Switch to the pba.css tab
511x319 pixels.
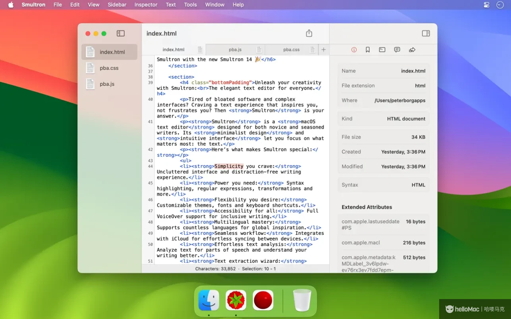point(291,50)
